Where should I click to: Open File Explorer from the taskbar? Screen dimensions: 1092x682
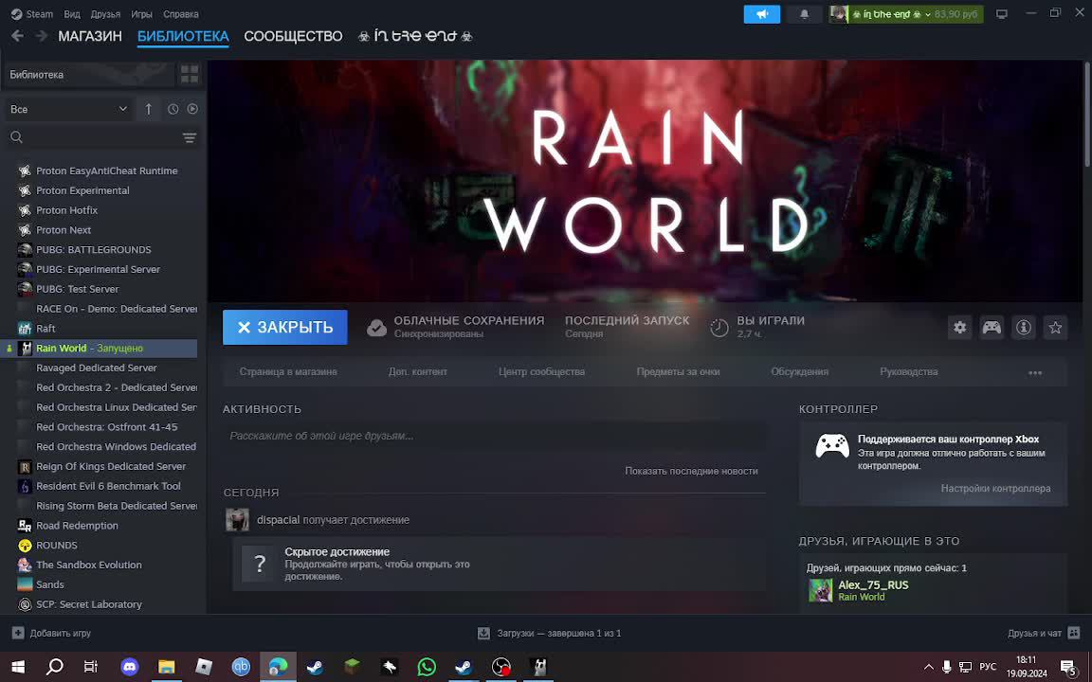coord(167,667)
